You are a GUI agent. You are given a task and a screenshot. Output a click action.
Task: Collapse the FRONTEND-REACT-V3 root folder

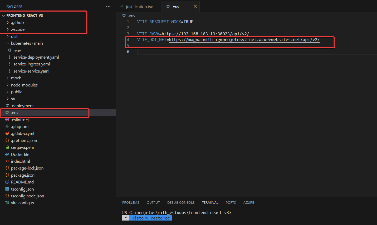3,16
